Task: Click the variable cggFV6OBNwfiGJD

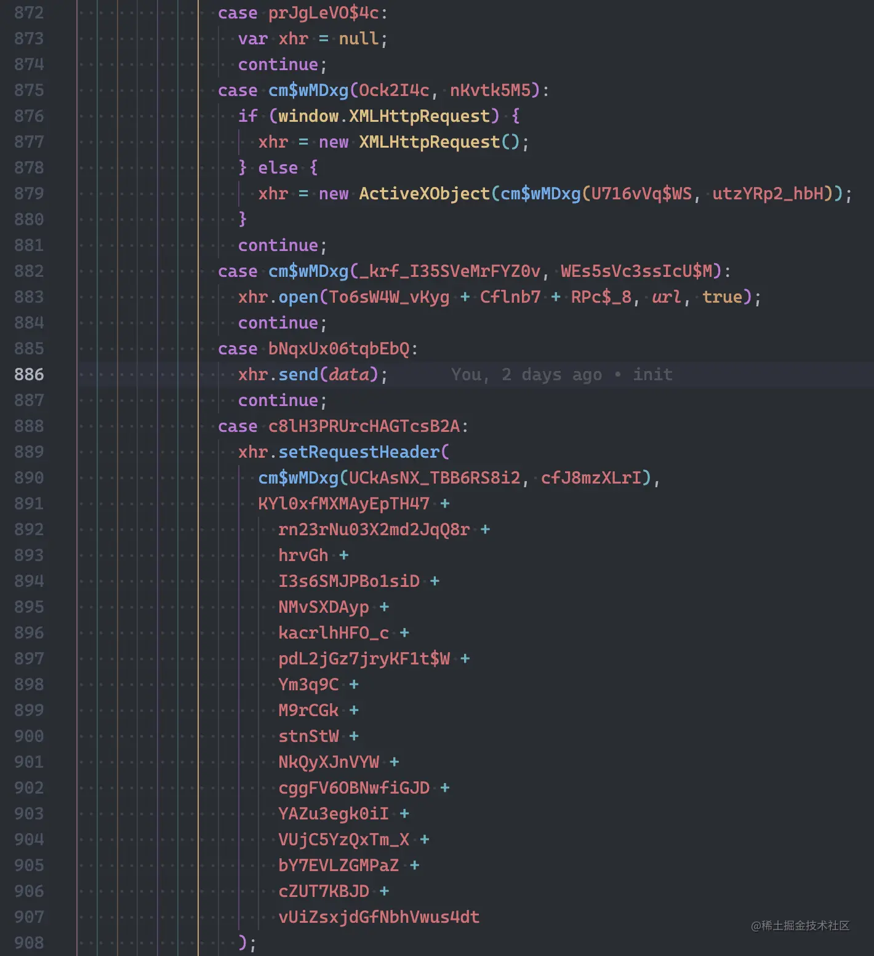Action: pos(354,788)
